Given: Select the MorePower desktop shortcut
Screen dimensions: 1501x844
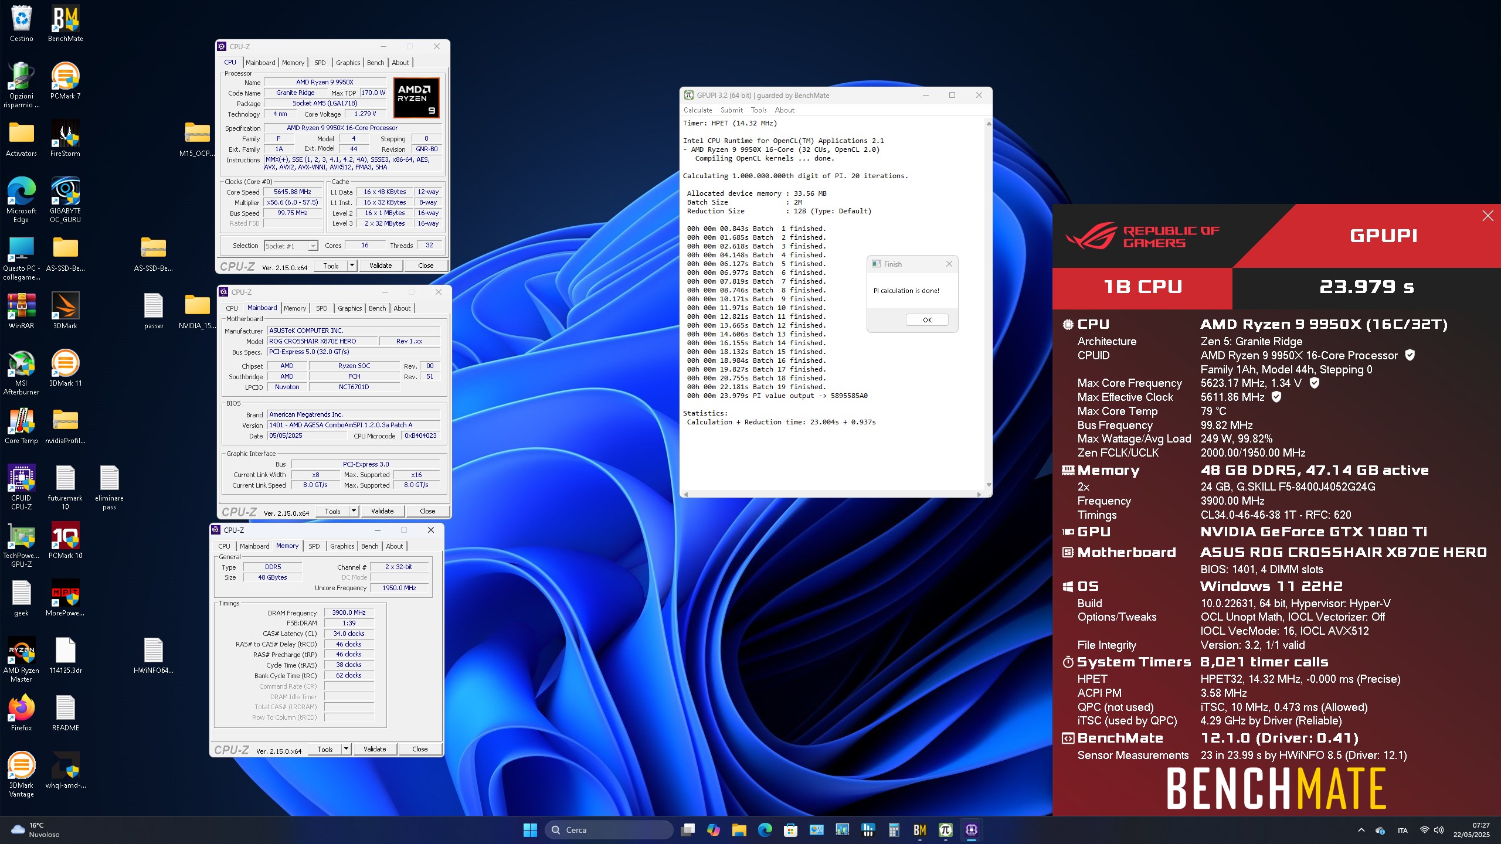Looking at the screenshot, I should pos(65,598).
